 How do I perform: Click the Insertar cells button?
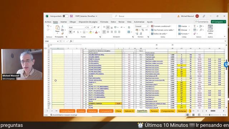(184, 26)
